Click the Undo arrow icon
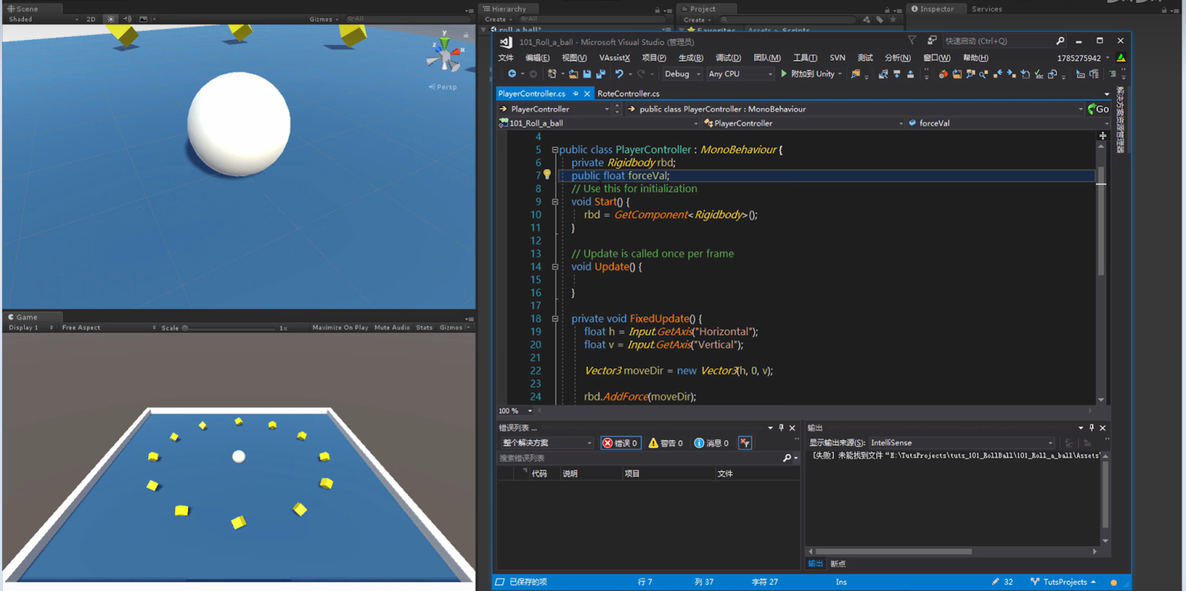1186x591 pixels. point(619,74)
